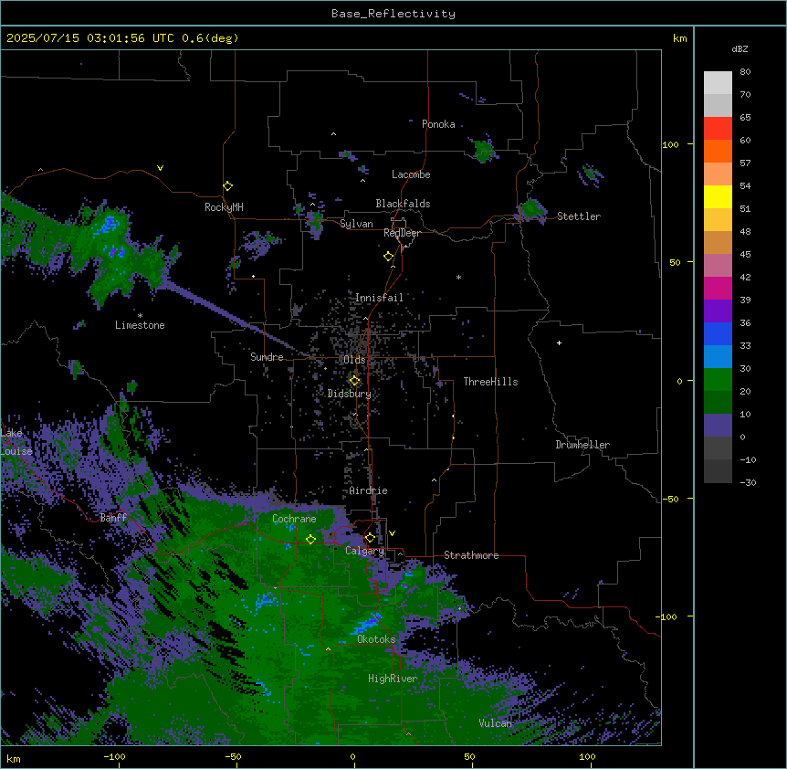
Task: Click the dBZ legend heading
Action: click(740, 48)
